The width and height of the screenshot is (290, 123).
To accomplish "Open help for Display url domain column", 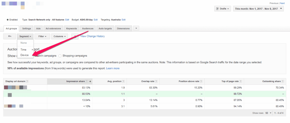I will pos(27,81).
